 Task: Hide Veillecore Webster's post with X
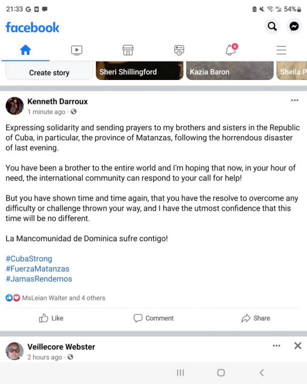pyautogui.click(x=298, y=346)
